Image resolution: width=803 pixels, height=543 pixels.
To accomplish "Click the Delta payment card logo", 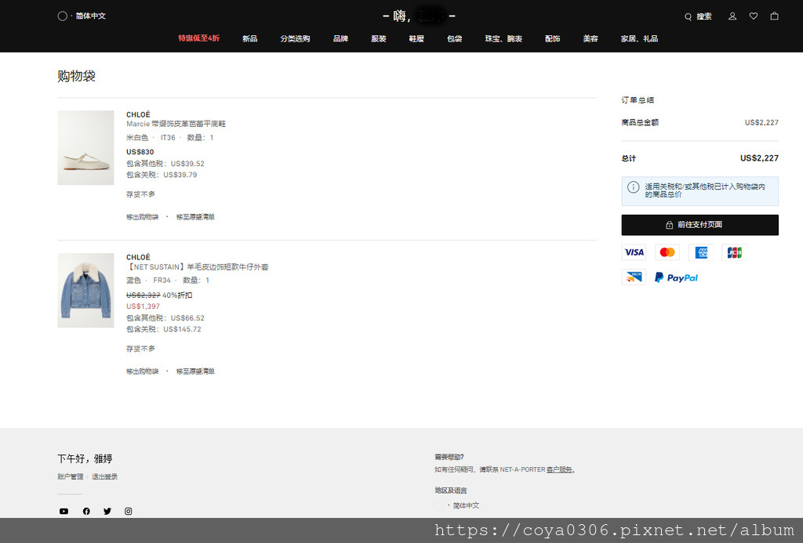I will (634, 277).
